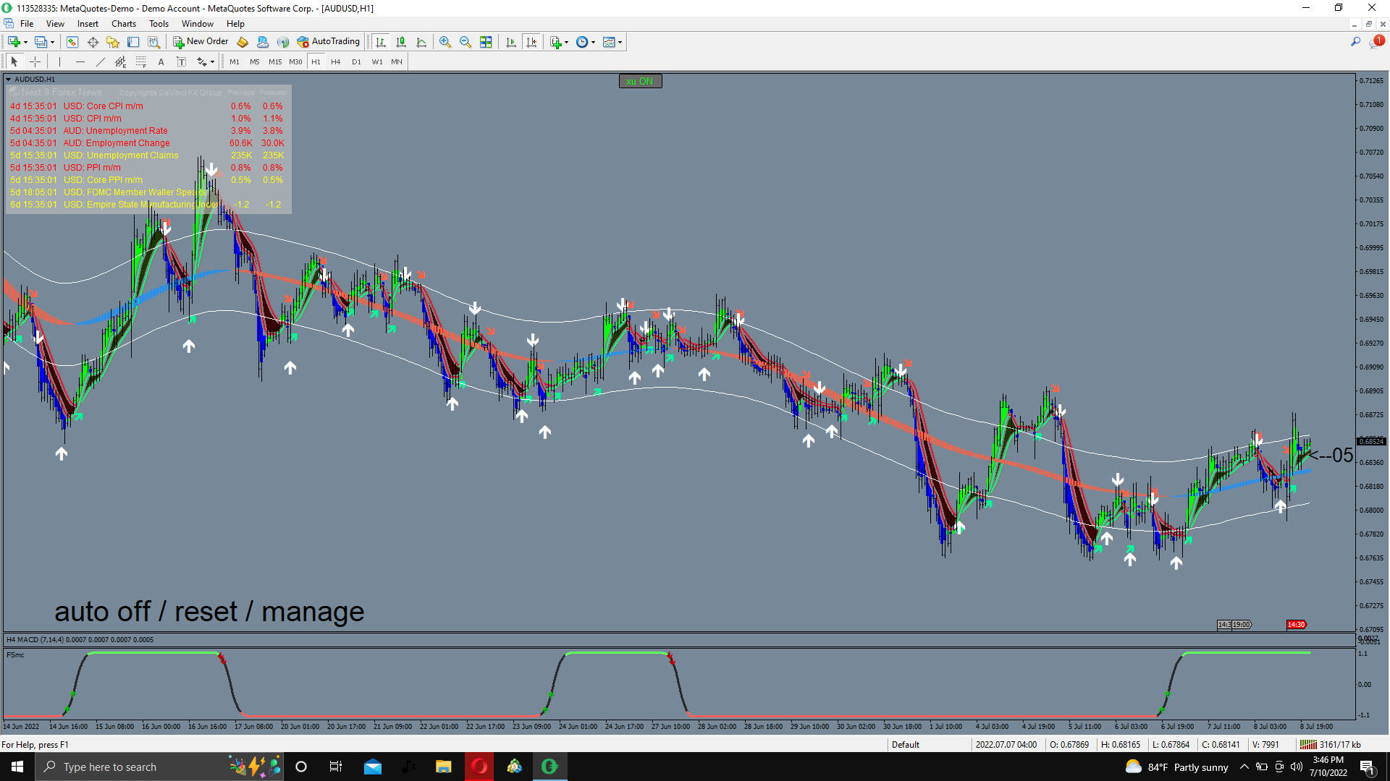The height and width of the screenshot is (781, 1390).
Task: Expand the arrows objects dropdown
Action: (212, 62)
